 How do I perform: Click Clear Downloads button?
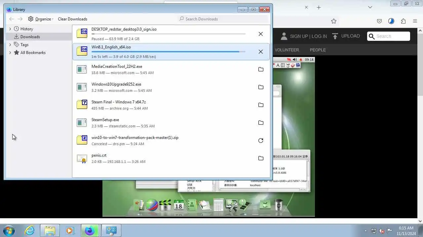pos(72,19)
